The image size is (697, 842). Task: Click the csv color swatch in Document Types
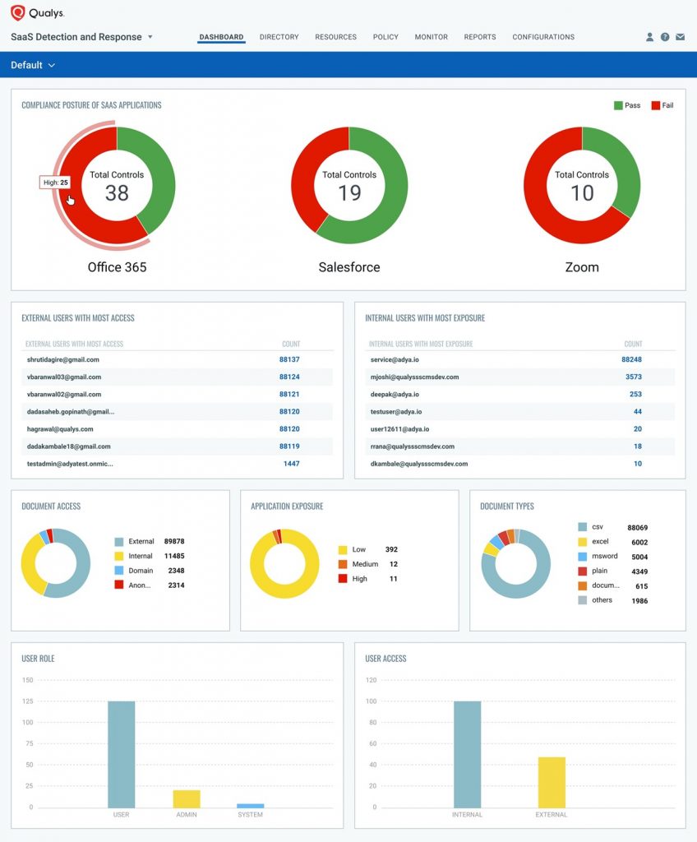pos(583,527)
